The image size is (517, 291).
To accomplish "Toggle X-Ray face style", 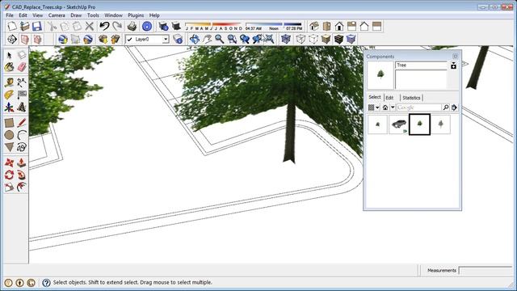I will pos(286,40).
